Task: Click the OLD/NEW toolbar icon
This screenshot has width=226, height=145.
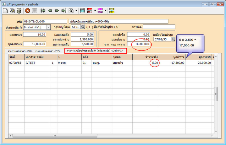Action: (112, 11)
